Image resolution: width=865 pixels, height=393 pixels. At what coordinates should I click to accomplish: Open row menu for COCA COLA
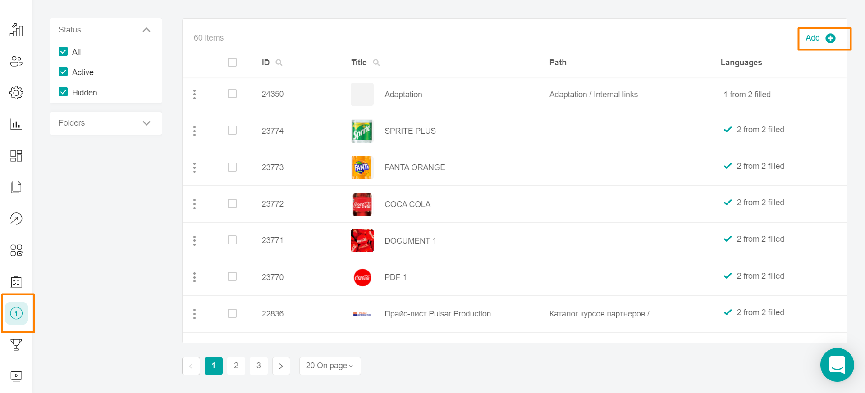[194, 204]
